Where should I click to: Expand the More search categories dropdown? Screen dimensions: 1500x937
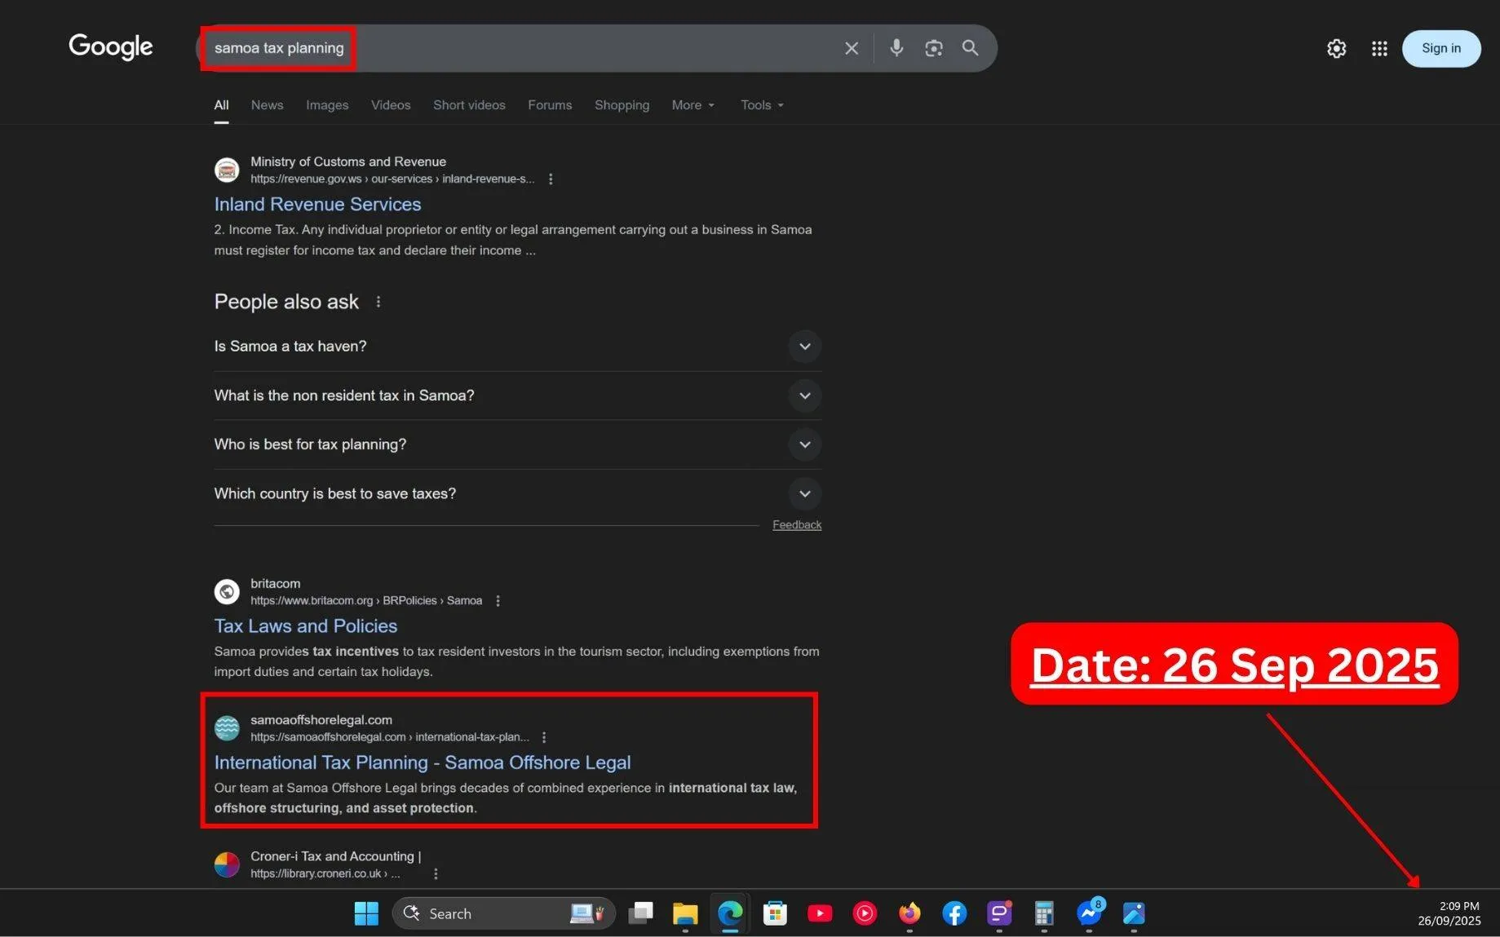[x=692, y=104]
